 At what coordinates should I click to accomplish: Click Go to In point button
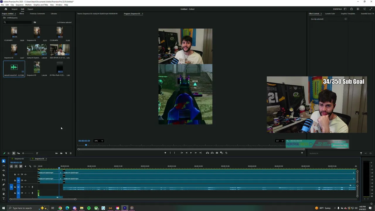pos(182,153)
